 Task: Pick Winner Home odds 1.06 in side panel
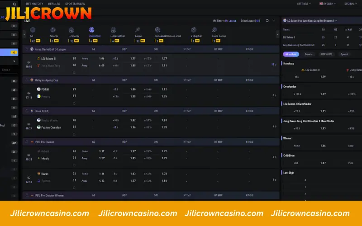coord(323,146)
